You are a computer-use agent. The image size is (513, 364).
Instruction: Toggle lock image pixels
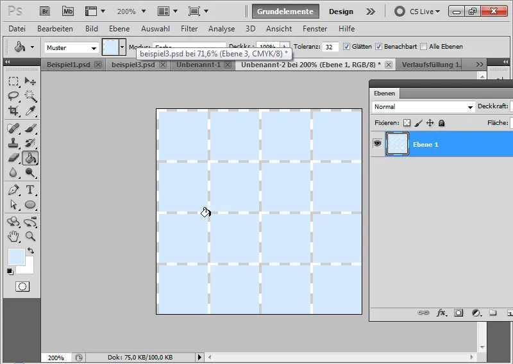(x=418, y=123)
